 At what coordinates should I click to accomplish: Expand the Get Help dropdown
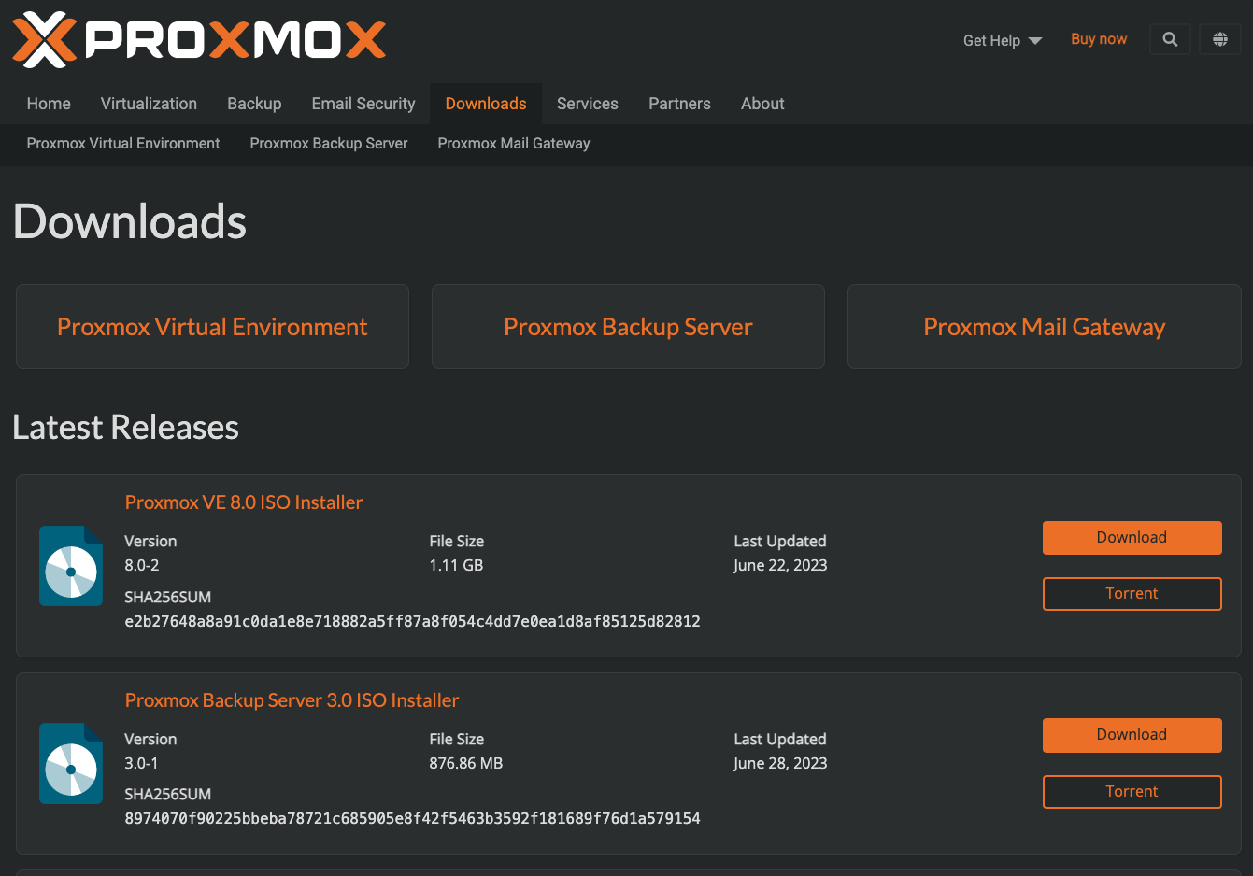coord(1003,40)
